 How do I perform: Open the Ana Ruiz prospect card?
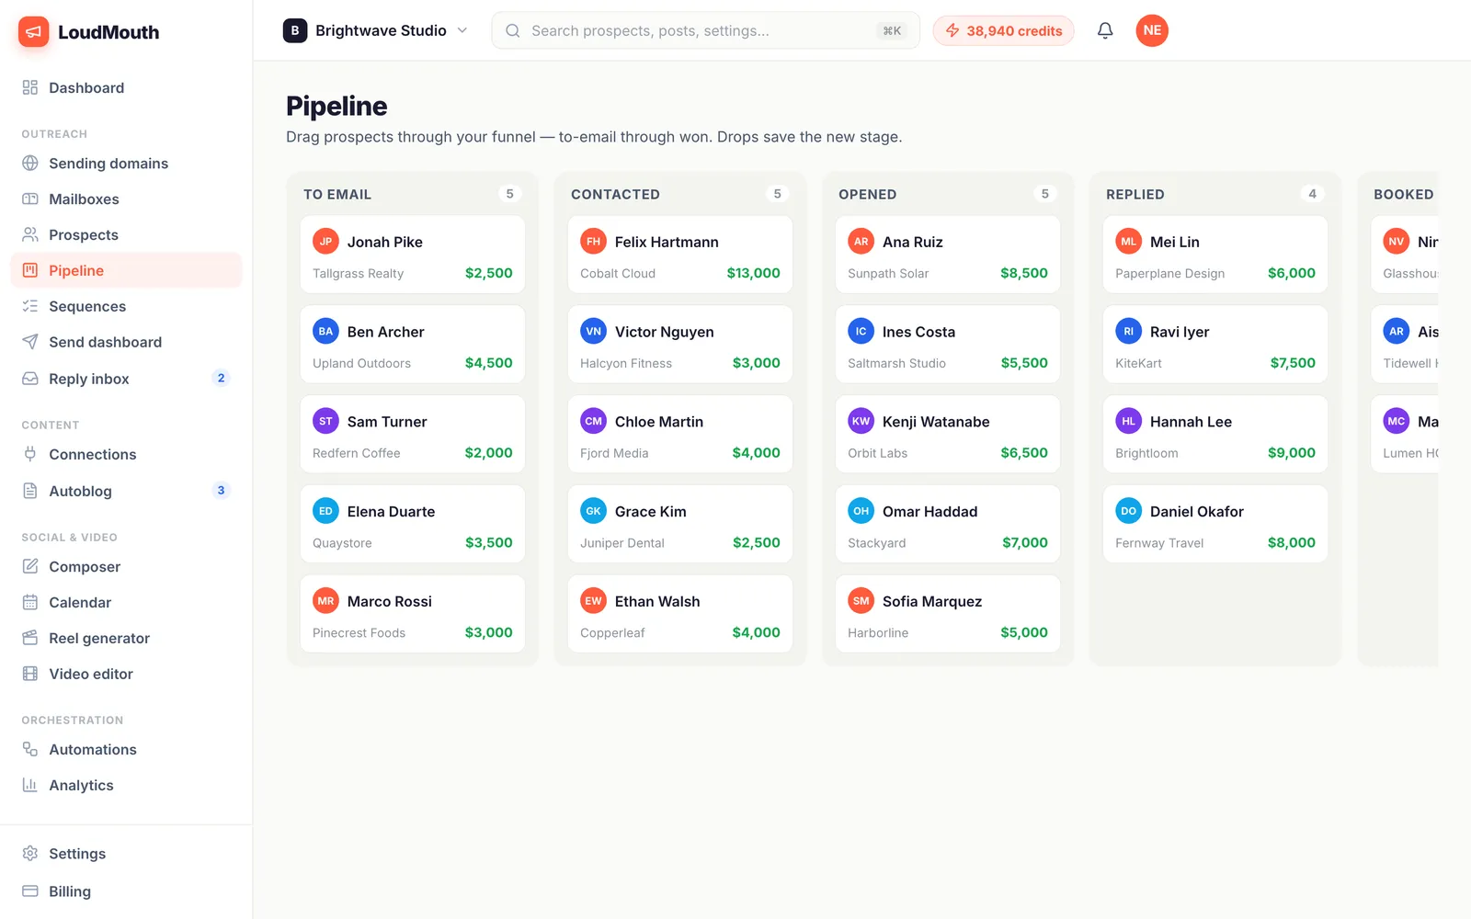pos(948,255)
